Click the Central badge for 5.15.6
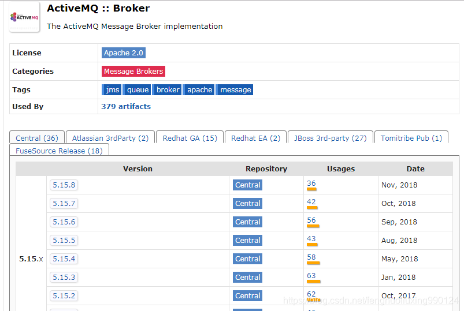The width and height of the screenshot is (464, 311). tap(247, 222)
